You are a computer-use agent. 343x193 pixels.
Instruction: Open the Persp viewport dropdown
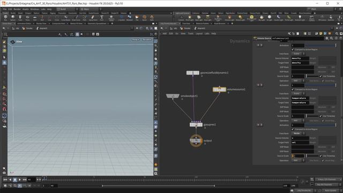tap(136, 40)
